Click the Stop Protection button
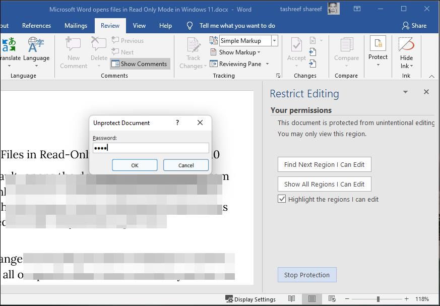The image size is (440, 306). [306, 275]
